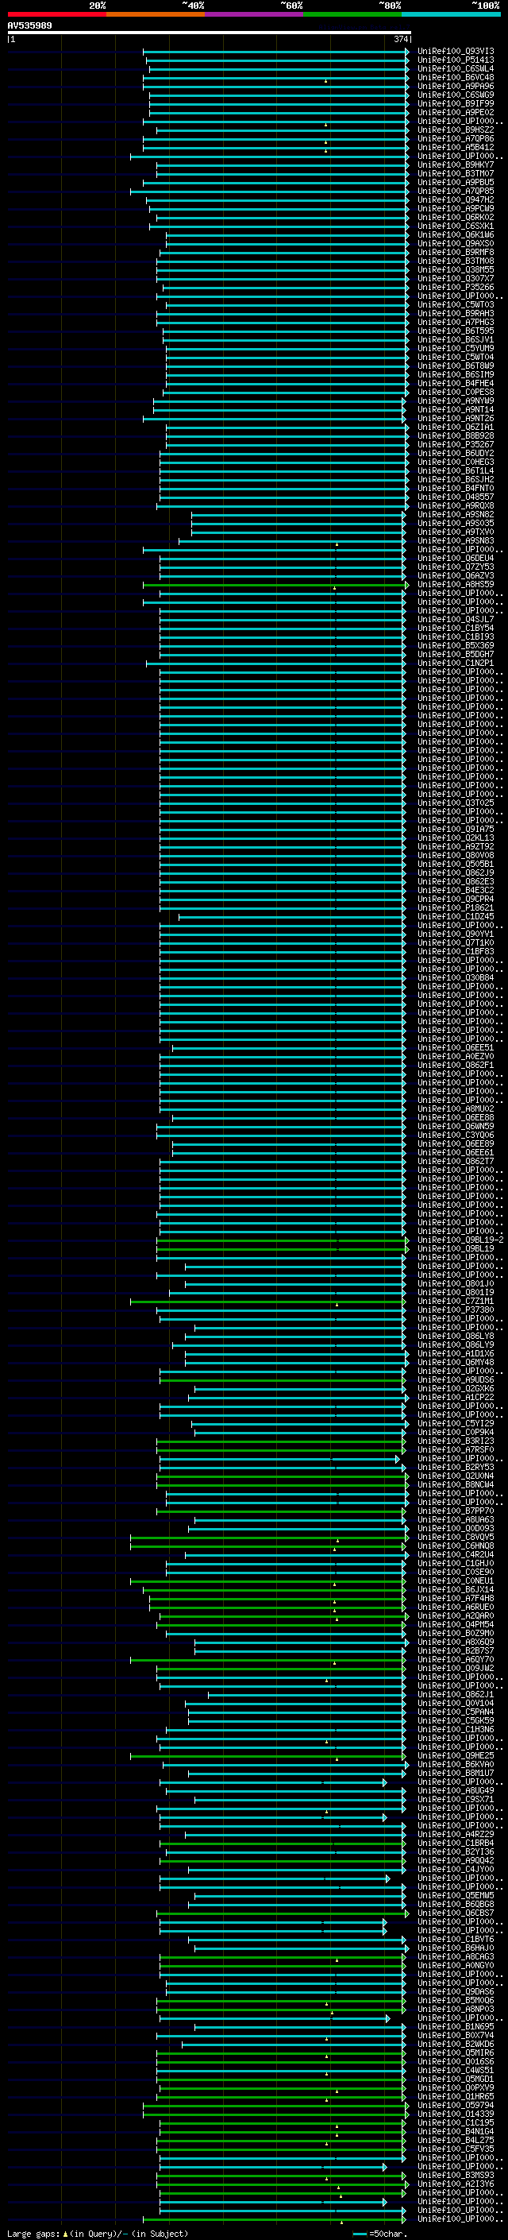Select the UniRef100_Q947H2 label
This screenshot has height=2240, width=508.
[x=456, y=200]
